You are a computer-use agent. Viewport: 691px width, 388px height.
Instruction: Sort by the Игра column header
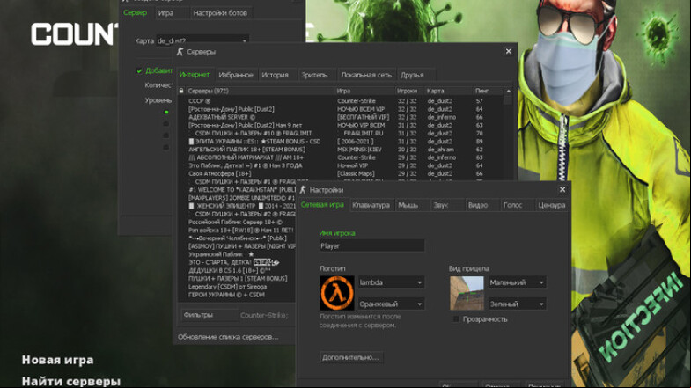(x=365, y=91)
